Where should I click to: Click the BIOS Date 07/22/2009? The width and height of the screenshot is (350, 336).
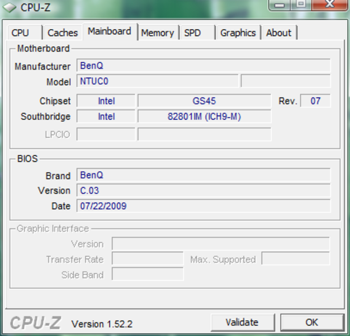(x=204, y=206)
